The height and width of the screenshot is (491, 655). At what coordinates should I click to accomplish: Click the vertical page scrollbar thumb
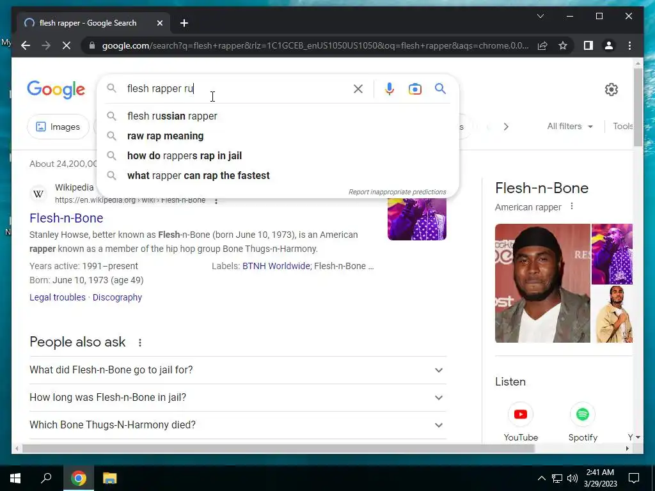tap(638, 107)
